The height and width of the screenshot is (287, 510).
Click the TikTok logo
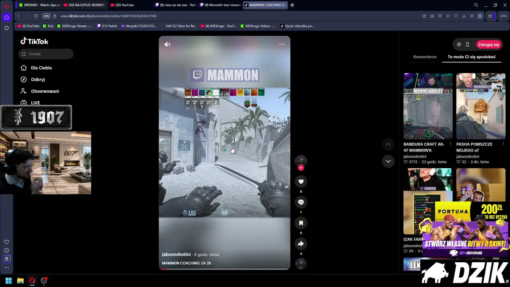pyautogui.click(x=34, y=41)
